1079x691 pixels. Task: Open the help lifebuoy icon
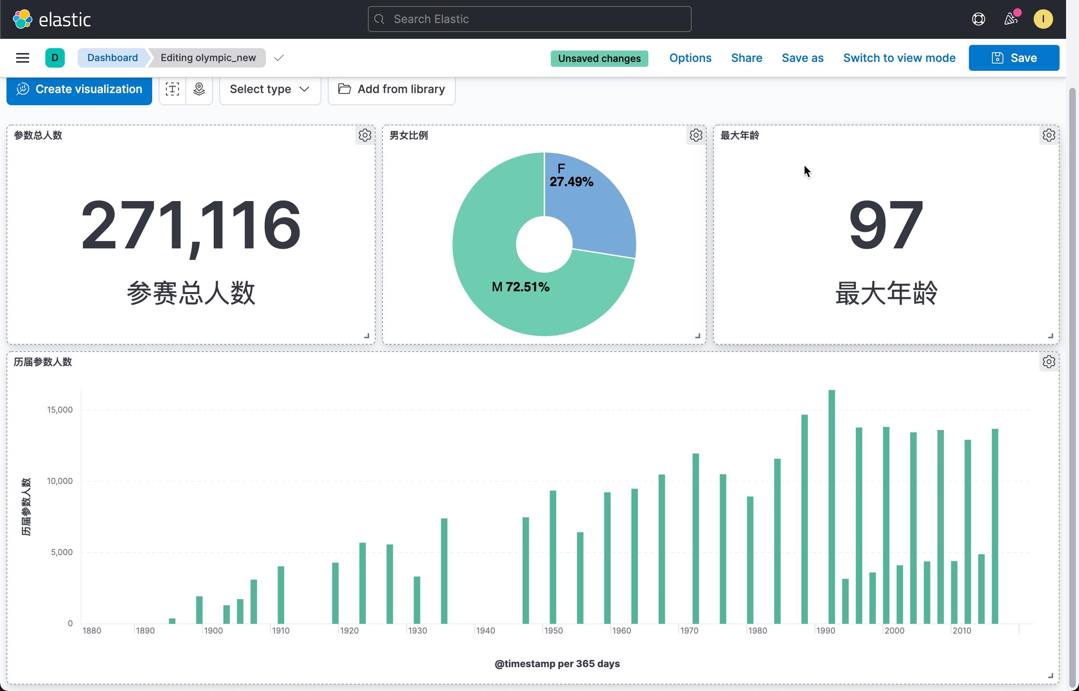[979, 19]
